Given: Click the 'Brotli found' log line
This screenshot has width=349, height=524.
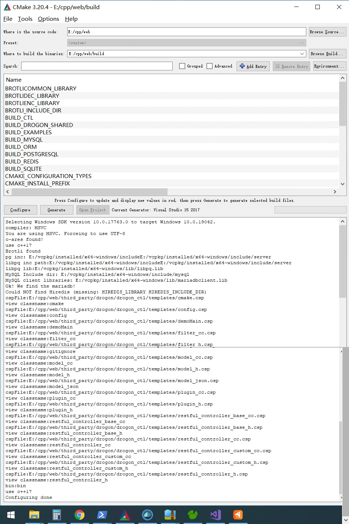Looking at the screenshot, I should 23,251.
